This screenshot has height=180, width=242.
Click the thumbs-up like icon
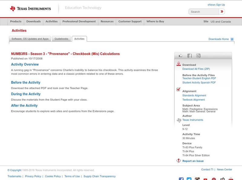coord(181,56)
